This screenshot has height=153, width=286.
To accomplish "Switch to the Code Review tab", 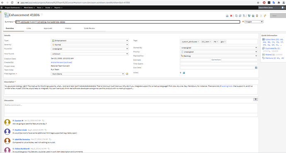I will 90,29.
